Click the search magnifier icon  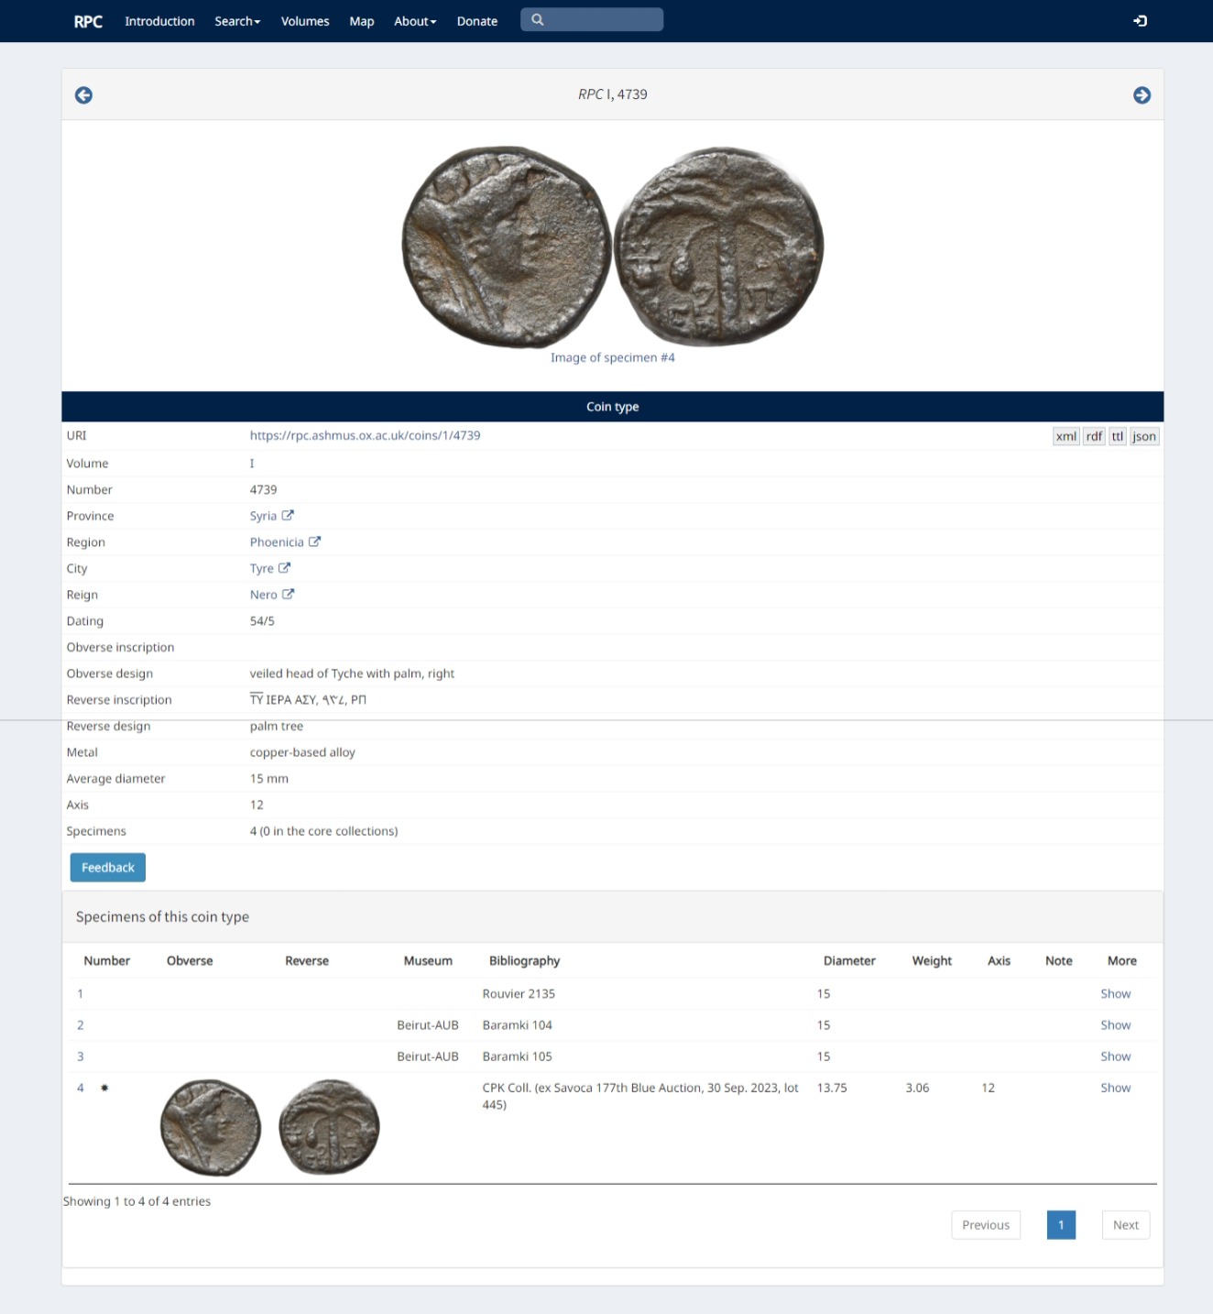coord(538,20)
